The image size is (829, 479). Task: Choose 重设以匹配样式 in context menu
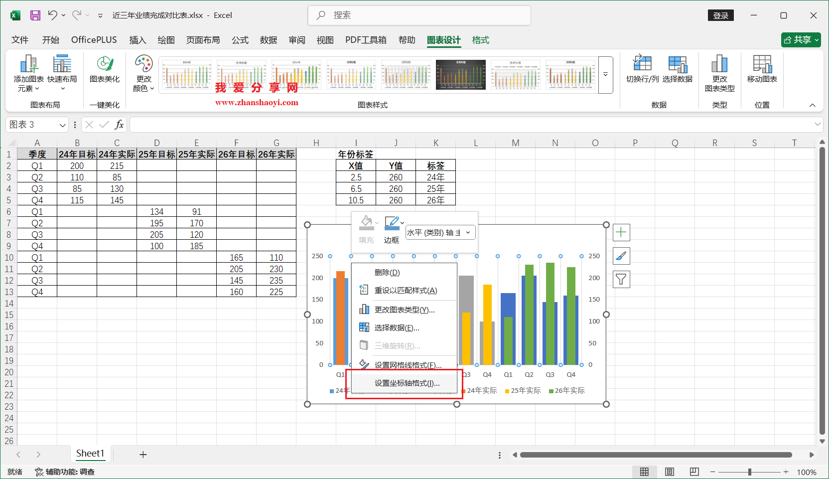click(404, 291)
